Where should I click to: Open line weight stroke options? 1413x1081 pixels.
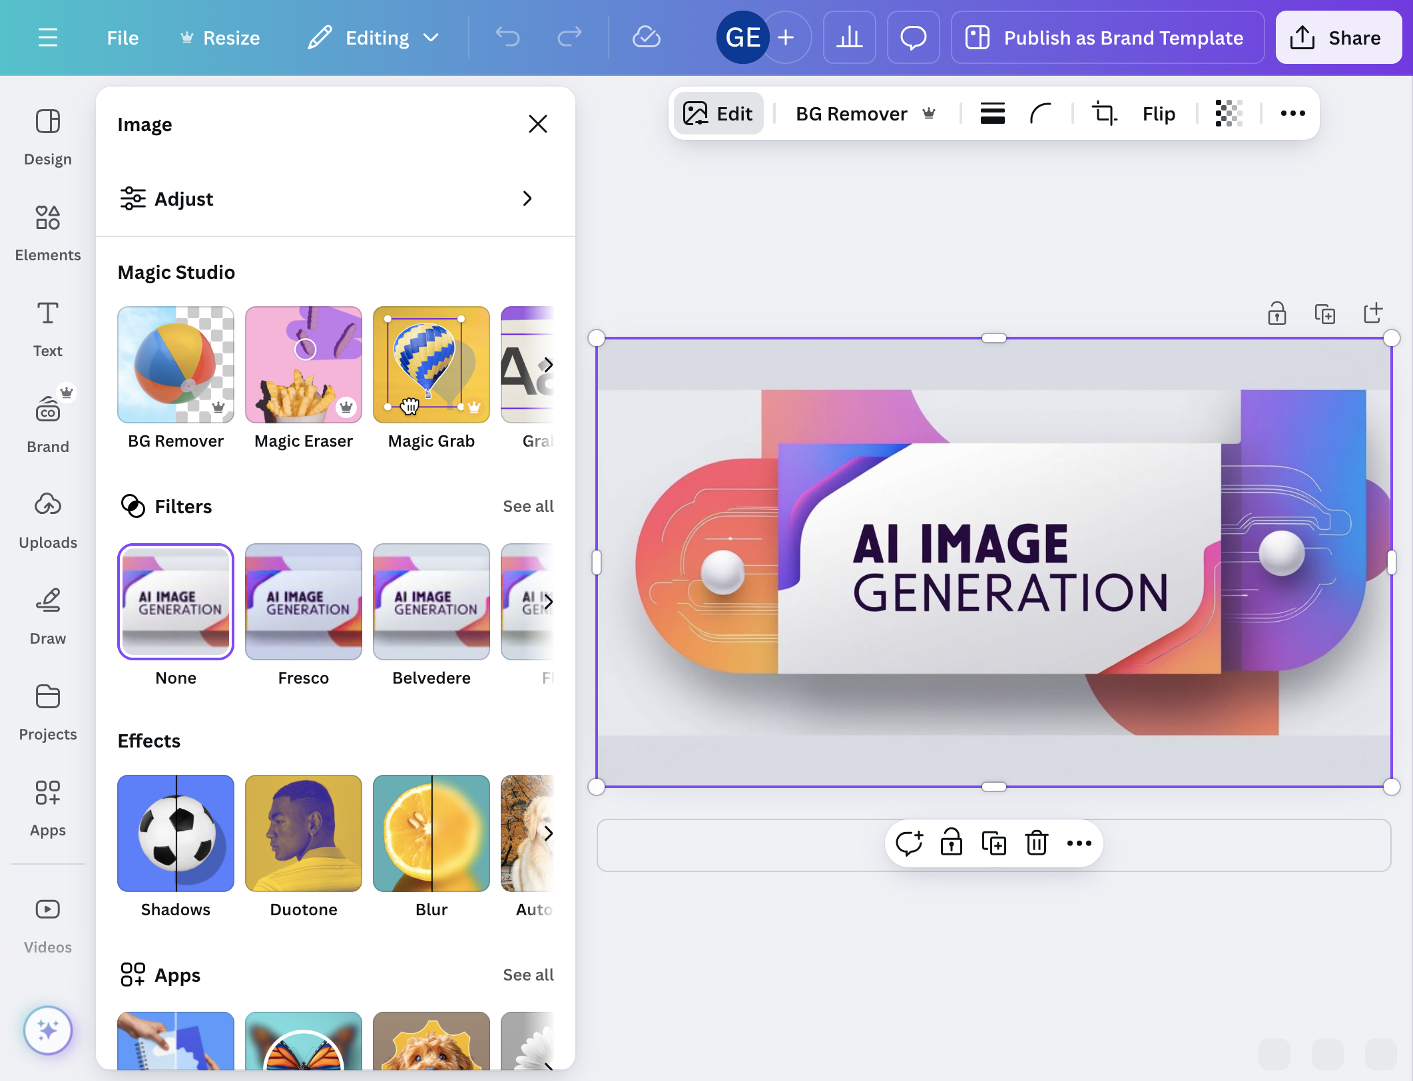tap(992, 114)
